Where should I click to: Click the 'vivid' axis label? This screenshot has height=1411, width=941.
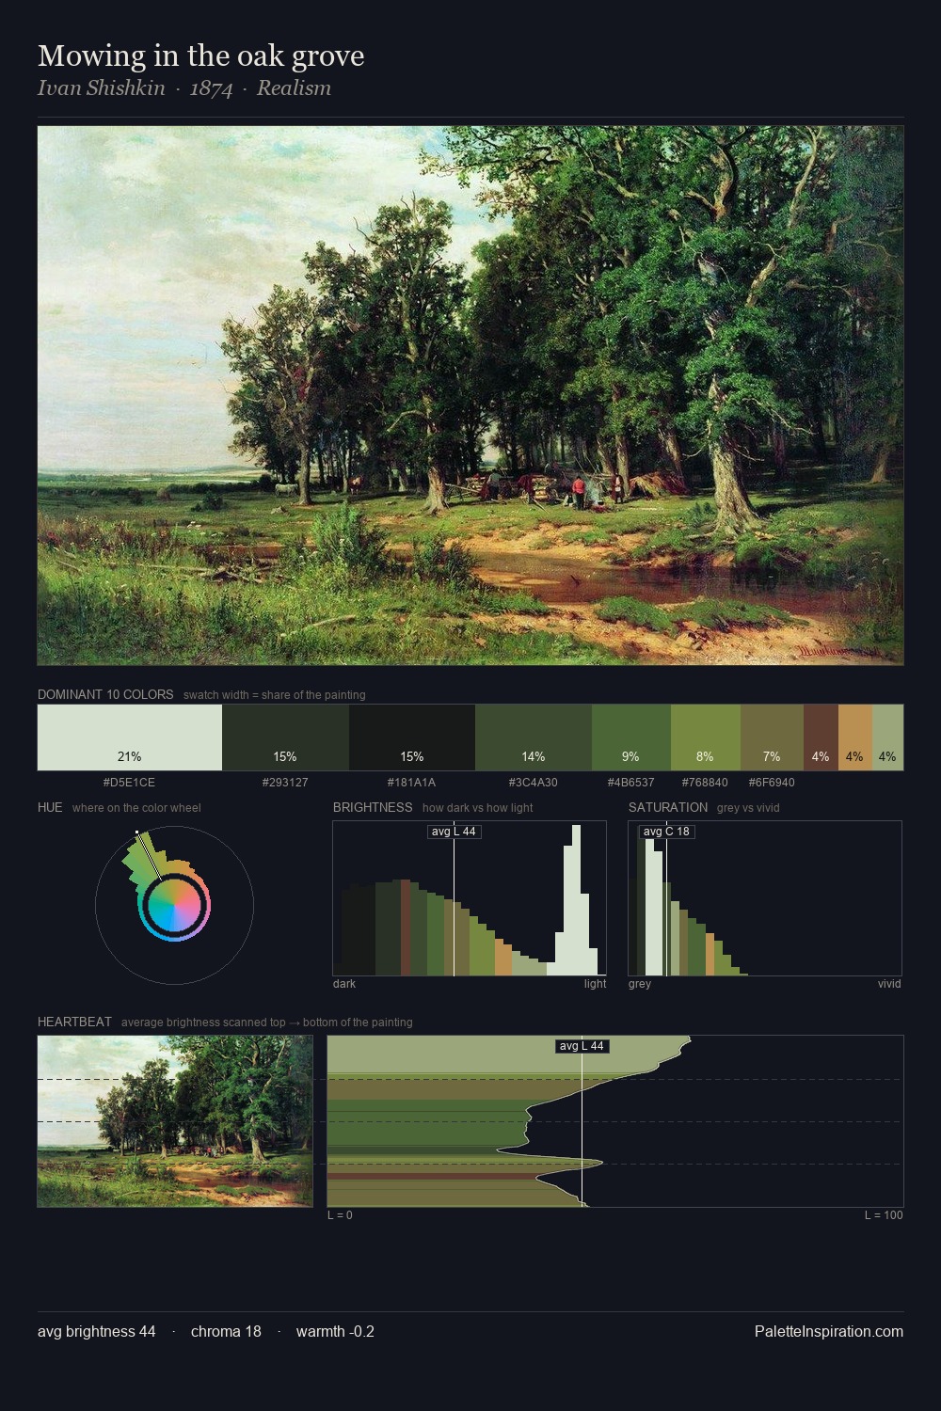(889, 984)
